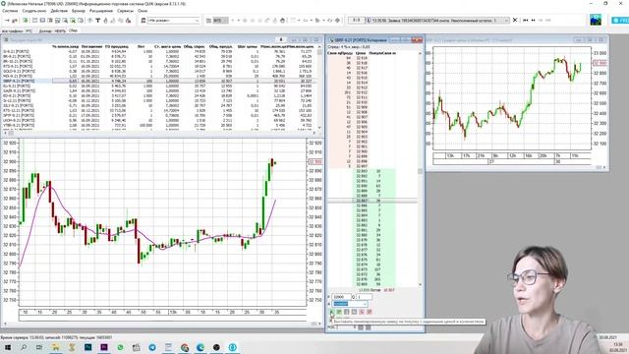Open Telegram from the taskbar
The width and height of the screenshot is (629, 354).
click(152, 347)
